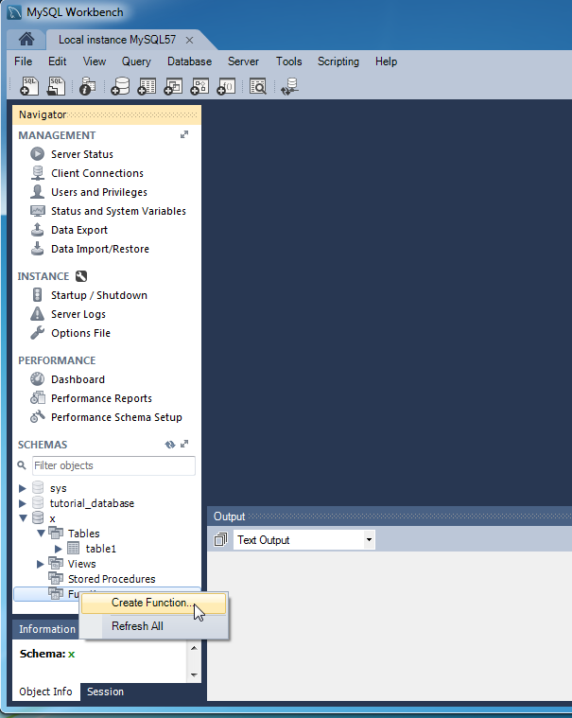Image resolution: width=572 pixels, height=718 pixels.
Task: Click the Data Import/Restore icon
Action: [38, 248]
